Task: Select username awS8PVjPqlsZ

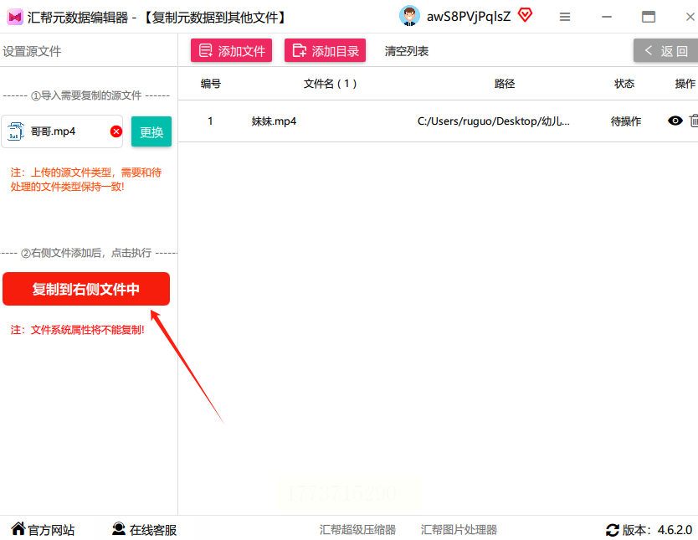Action: point(469,17)
